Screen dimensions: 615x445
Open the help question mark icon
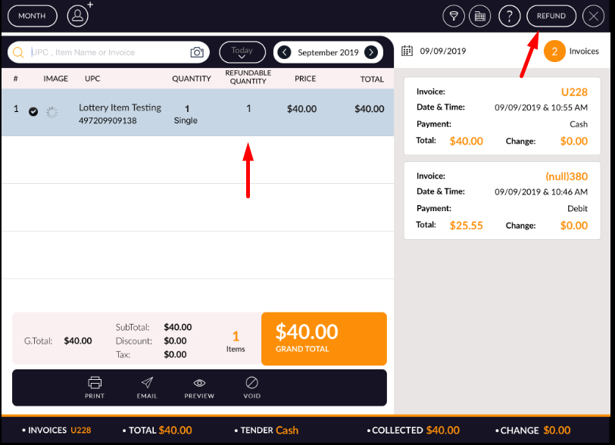click(508, 16)
